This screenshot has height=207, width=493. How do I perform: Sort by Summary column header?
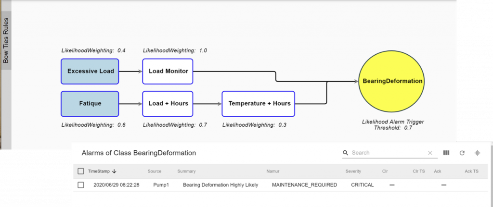click(186, 171)
